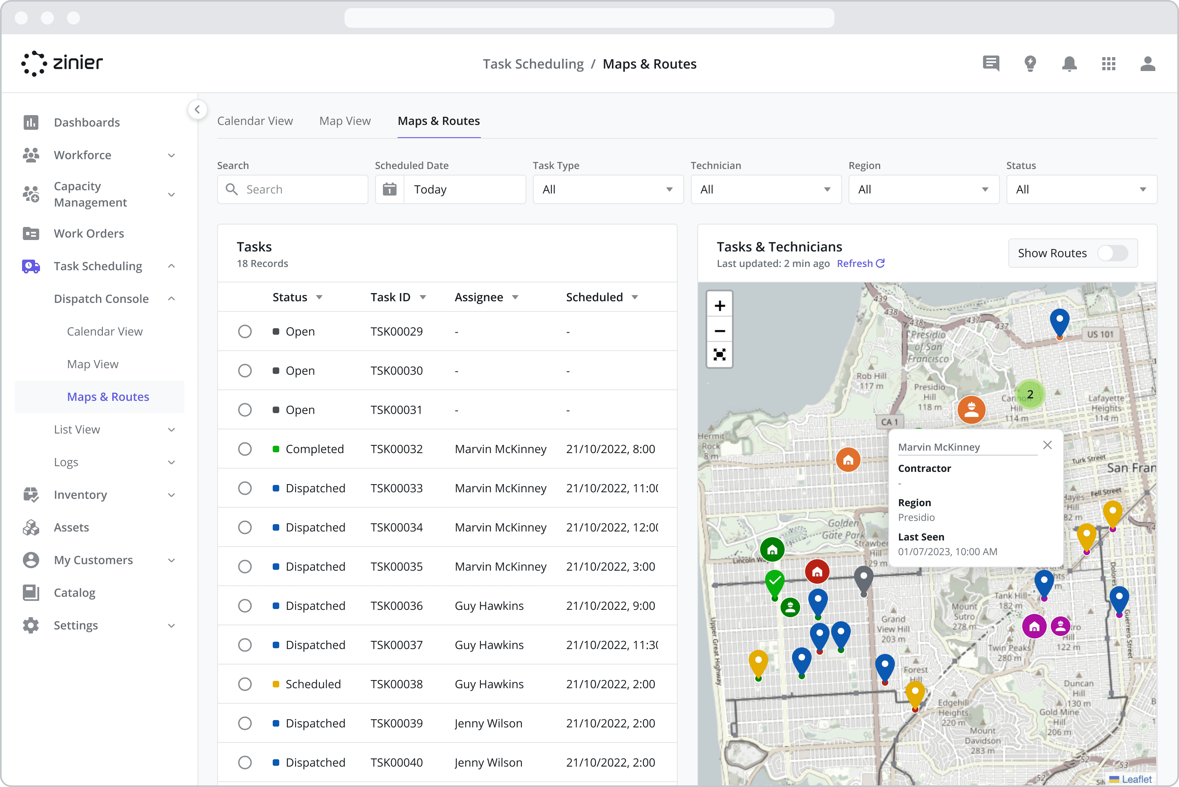Click the Task Scheduling truck icon
The image size is (1179, 787).
[x=31, y=266]
